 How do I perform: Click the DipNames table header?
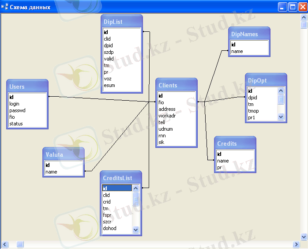[x=250, y=34]
